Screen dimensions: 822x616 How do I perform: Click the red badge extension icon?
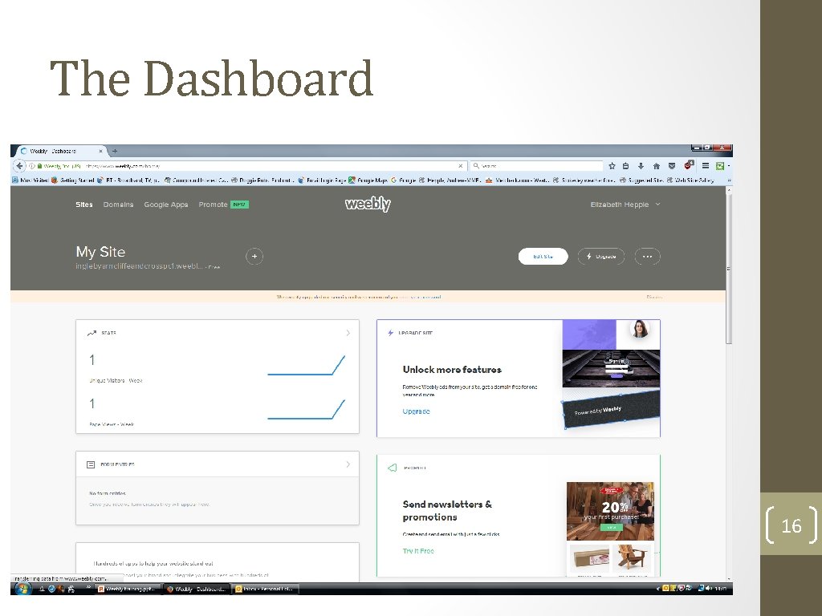[689, 165]
